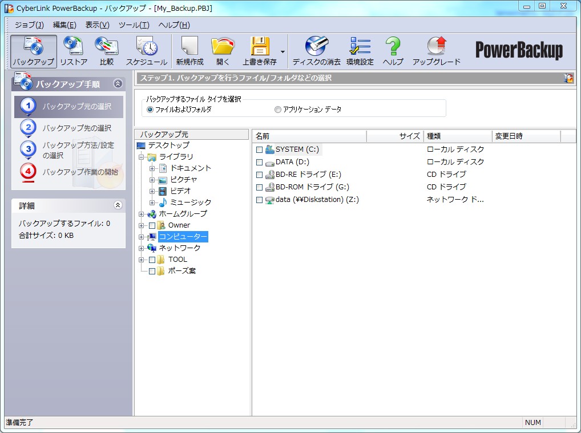
Task: Click the BD-RE ドライブ (E:) disc icon
Action: (x=270, y=175)
